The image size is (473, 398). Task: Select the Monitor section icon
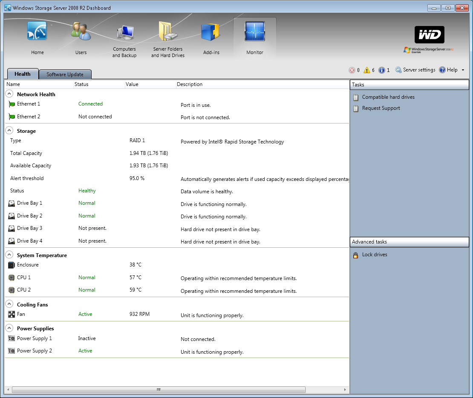coord(255,31)
